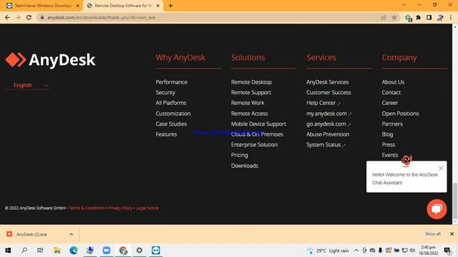458x257 pixels.
Task: Open the Remote Work link
Action: pos(248,103)
